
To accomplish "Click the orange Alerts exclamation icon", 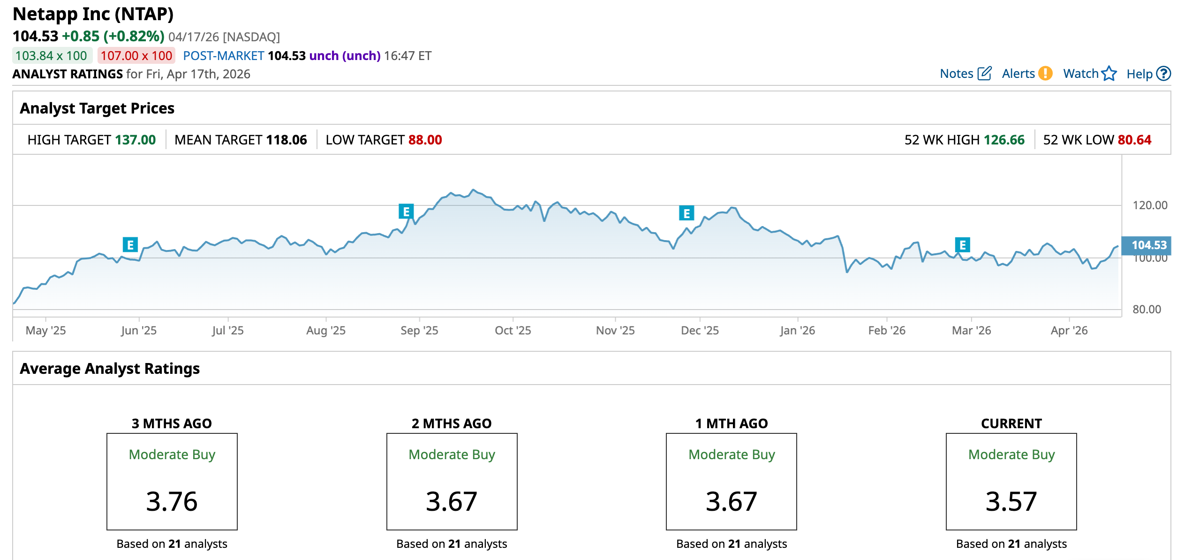I will [1045, 74].
